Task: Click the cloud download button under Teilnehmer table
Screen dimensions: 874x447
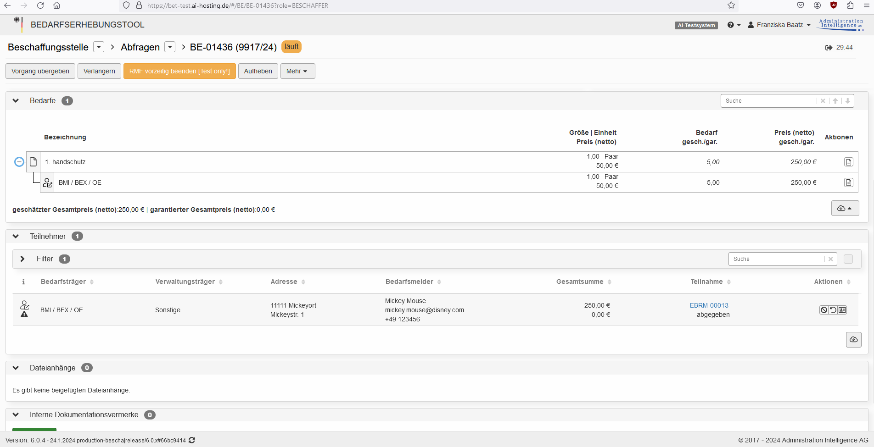Action: (853, 340)
